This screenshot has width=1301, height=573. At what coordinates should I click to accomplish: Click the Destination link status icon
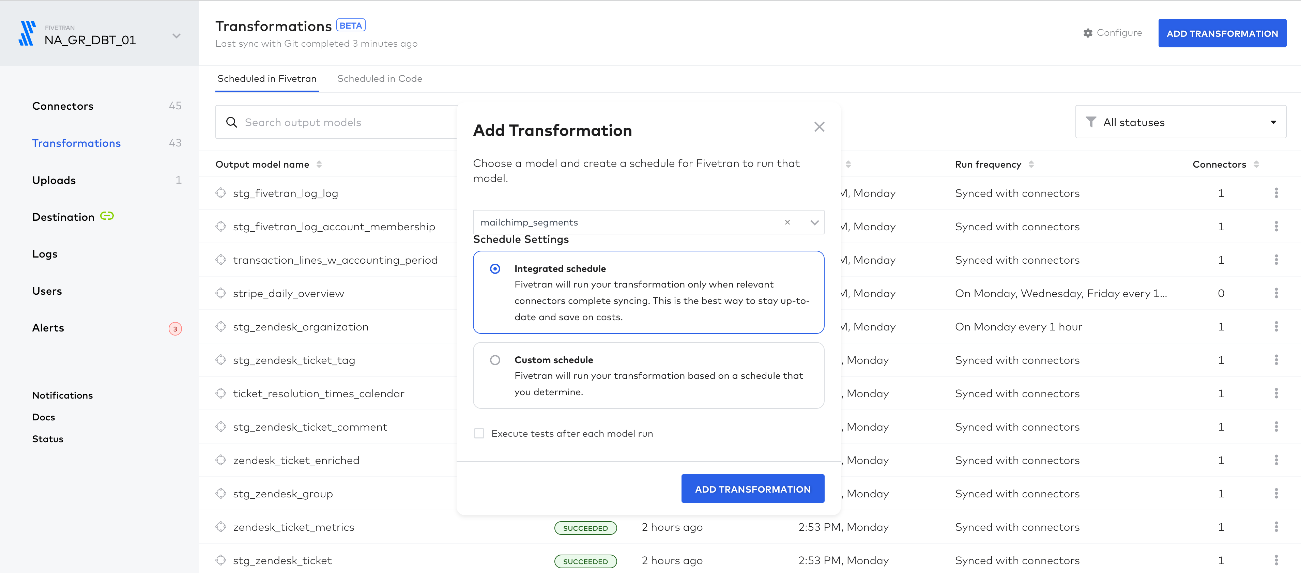[x=107, y=216]
